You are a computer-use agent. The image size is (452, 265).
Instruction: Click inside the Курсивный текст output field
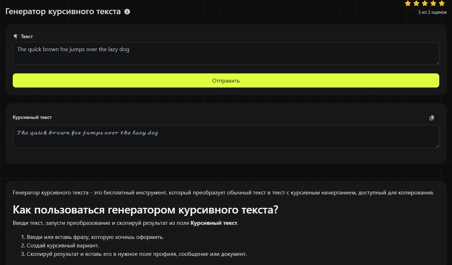(x=226, y=136)
